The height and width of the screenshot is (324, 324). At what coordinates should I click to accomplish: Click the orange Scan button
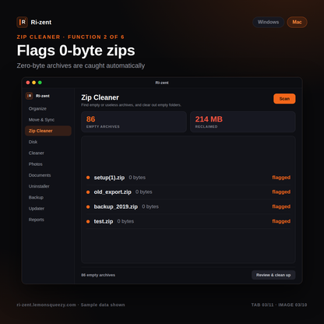(284, 99)
